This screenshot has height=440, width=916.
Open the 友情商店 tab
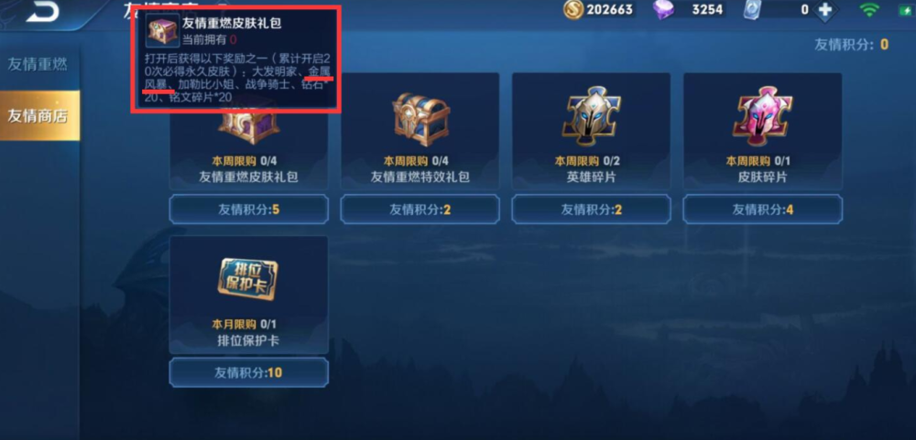coord(38,115)
